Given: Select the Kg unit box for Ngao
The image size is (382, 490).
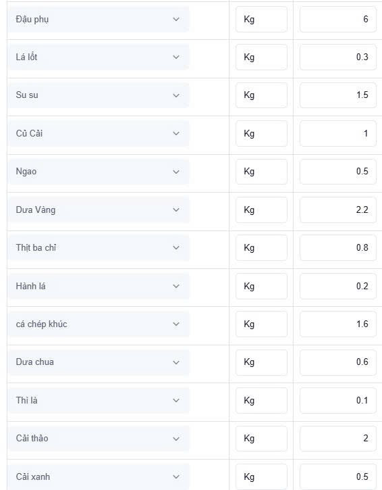Looking at the screenshot, I should tap(262, 172).
